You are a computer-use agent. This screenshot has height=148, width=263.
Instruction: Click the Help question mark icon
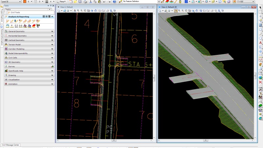click(114, 2)
